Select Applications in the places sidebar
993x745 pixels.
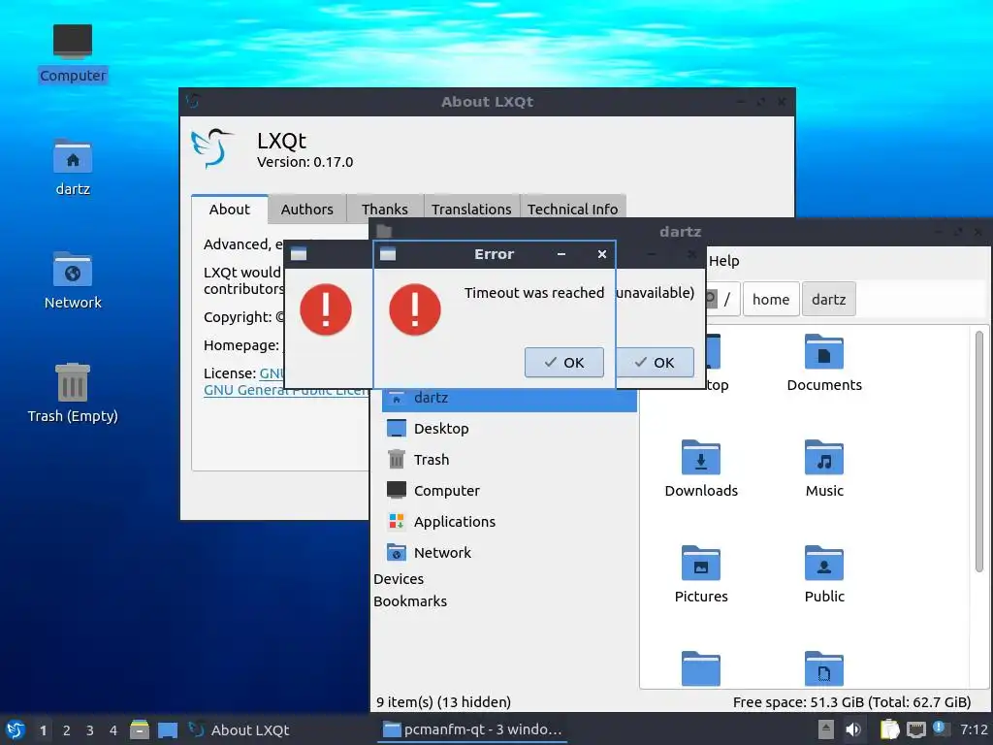509,522
